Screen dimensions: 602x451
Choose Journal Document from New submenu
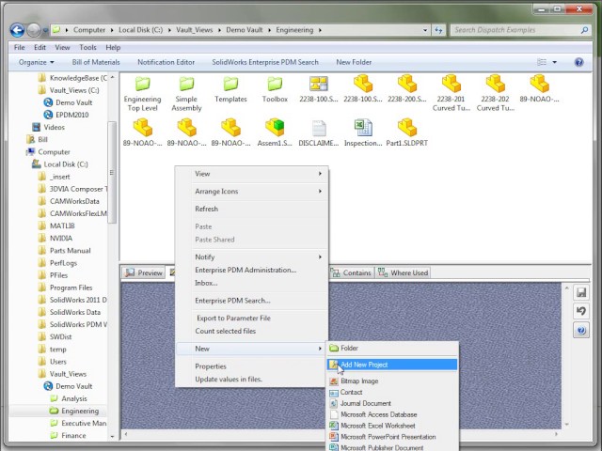392,403
